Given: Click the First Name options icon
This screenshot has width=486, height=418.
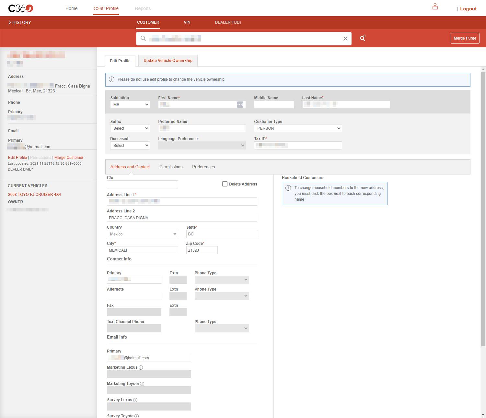Looking at the screenshot, I should click(240, 104).
